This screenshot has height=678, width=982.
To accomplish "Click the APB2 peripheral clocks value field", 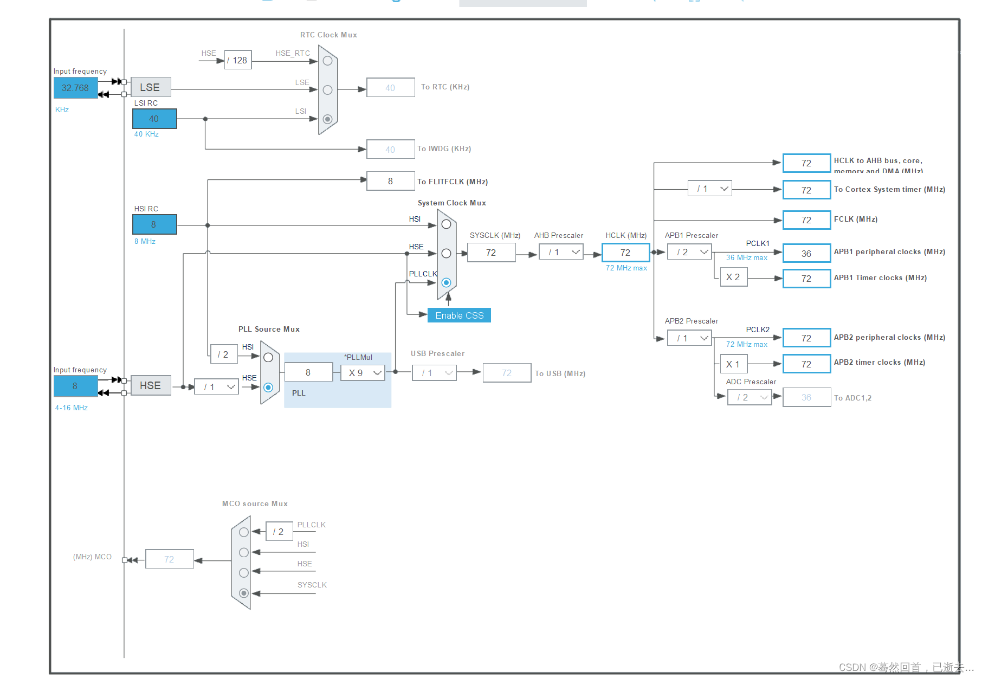I will [806, 338].
